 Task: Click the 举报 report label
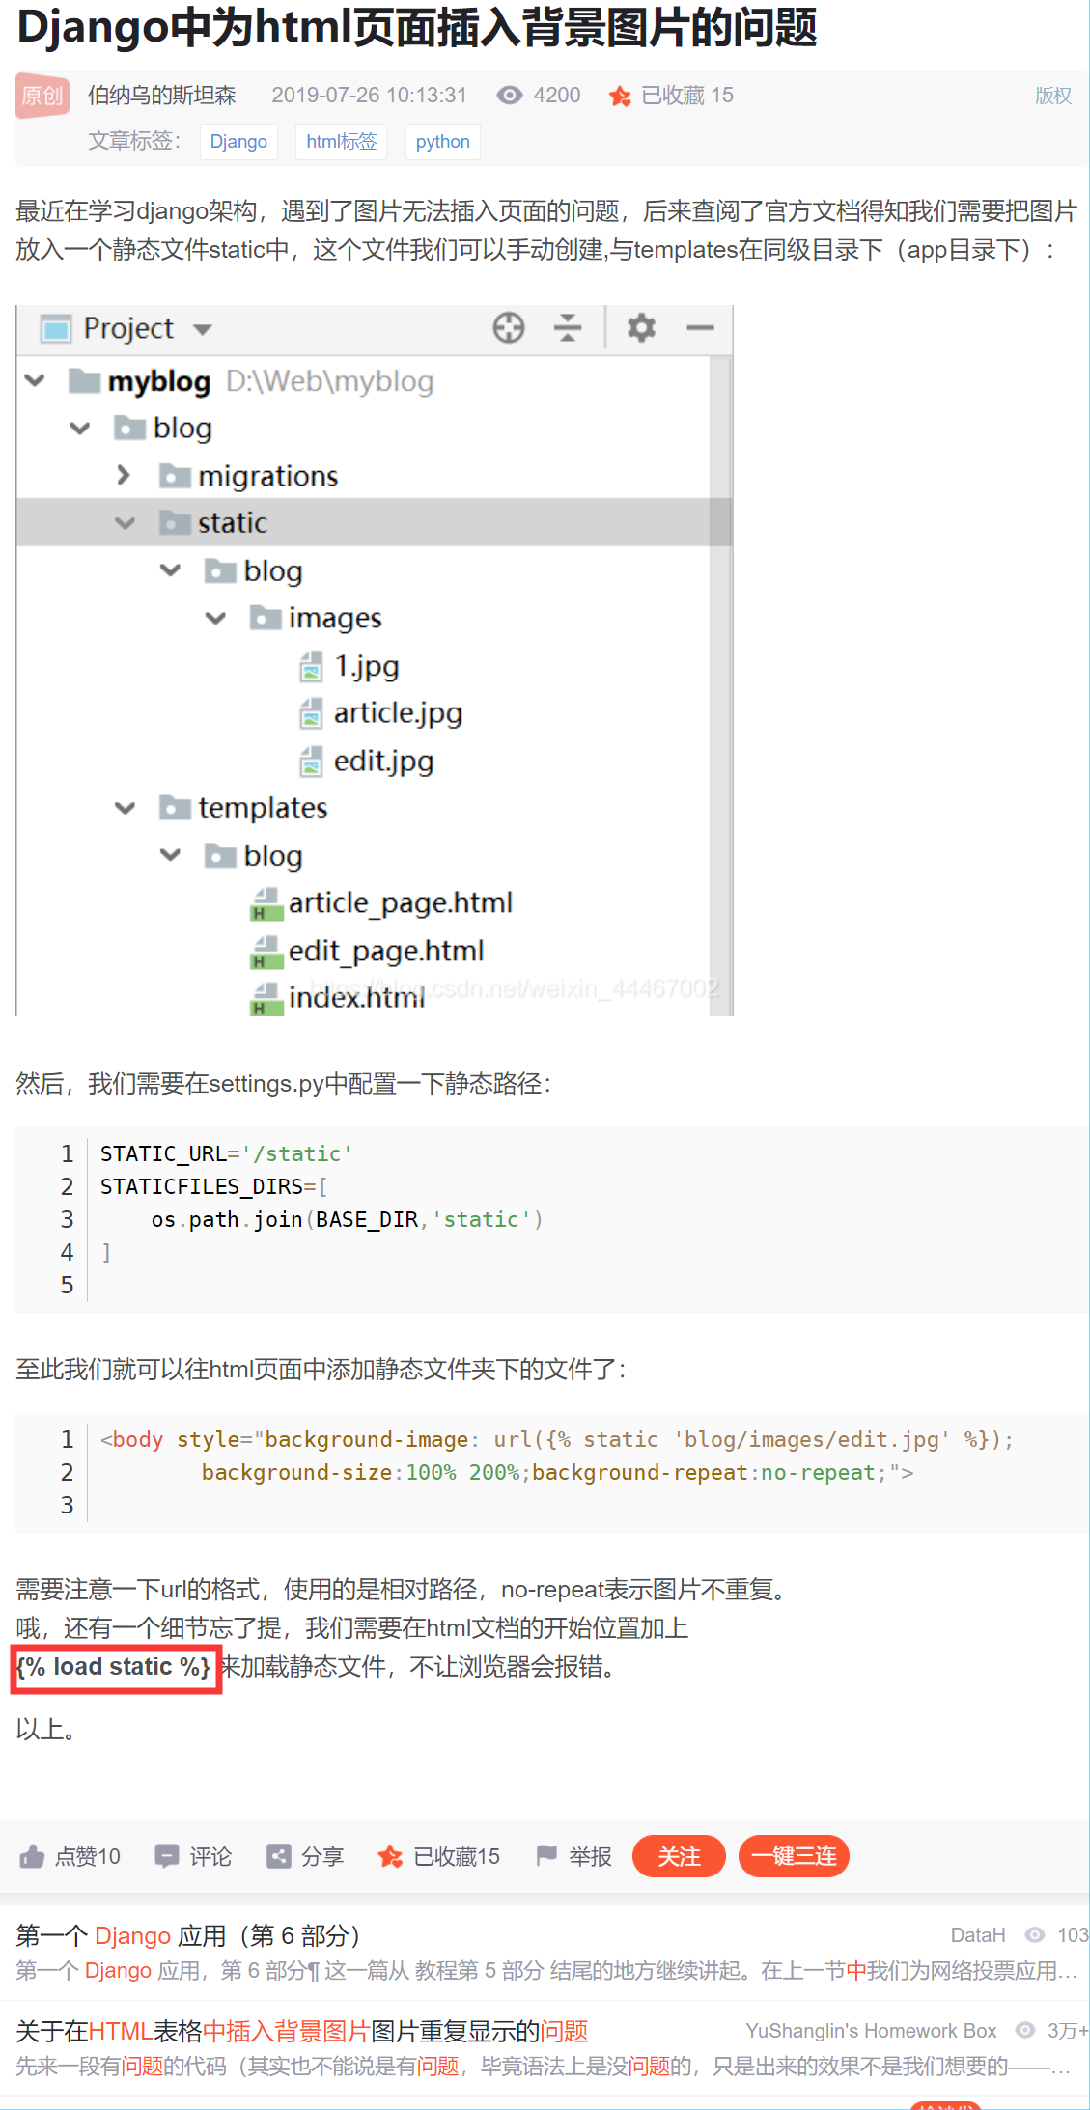590,1856
